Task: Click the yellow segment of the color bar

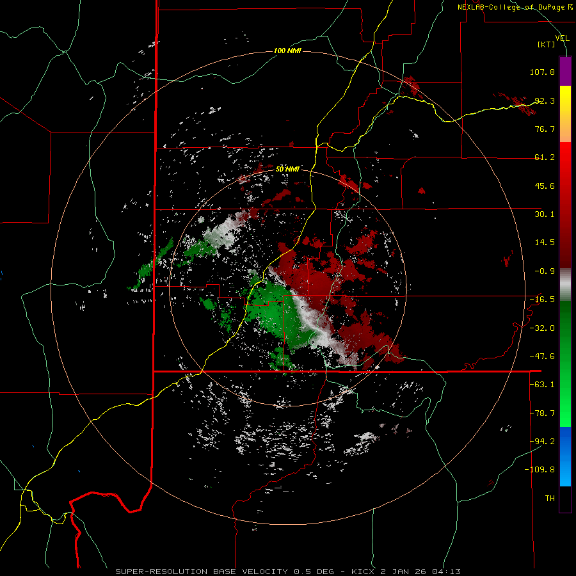Action: click(565, 114)
